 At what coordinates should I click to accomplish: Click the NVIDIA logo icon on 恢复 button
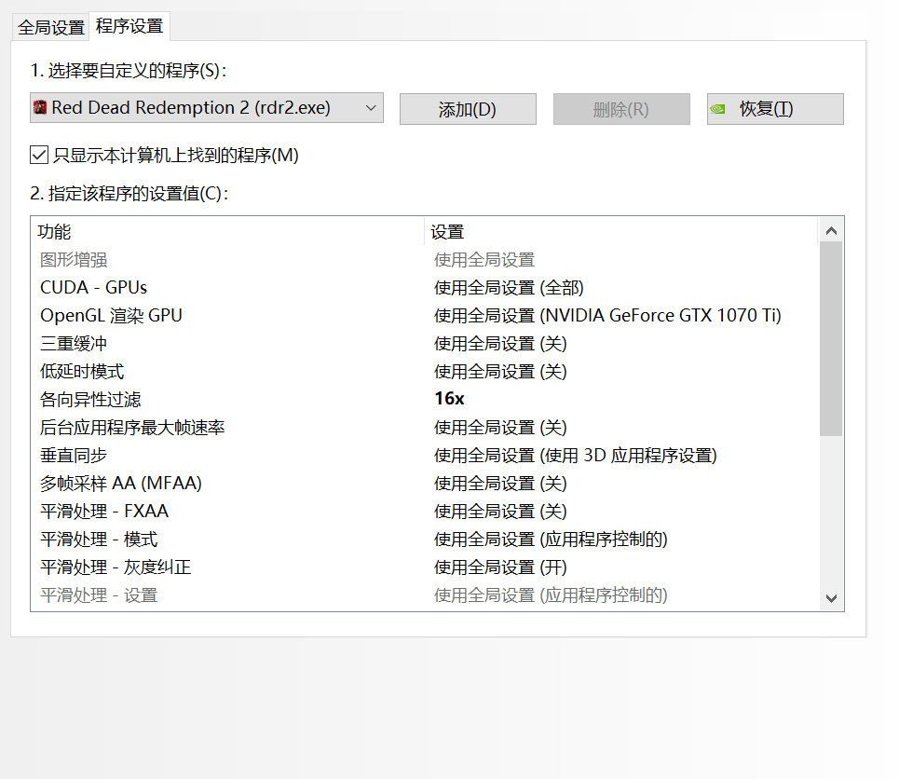click(718, 108)
